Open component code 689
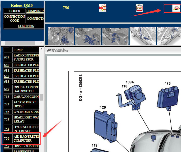This screenshot has height=152, width=181. (7, 89)
